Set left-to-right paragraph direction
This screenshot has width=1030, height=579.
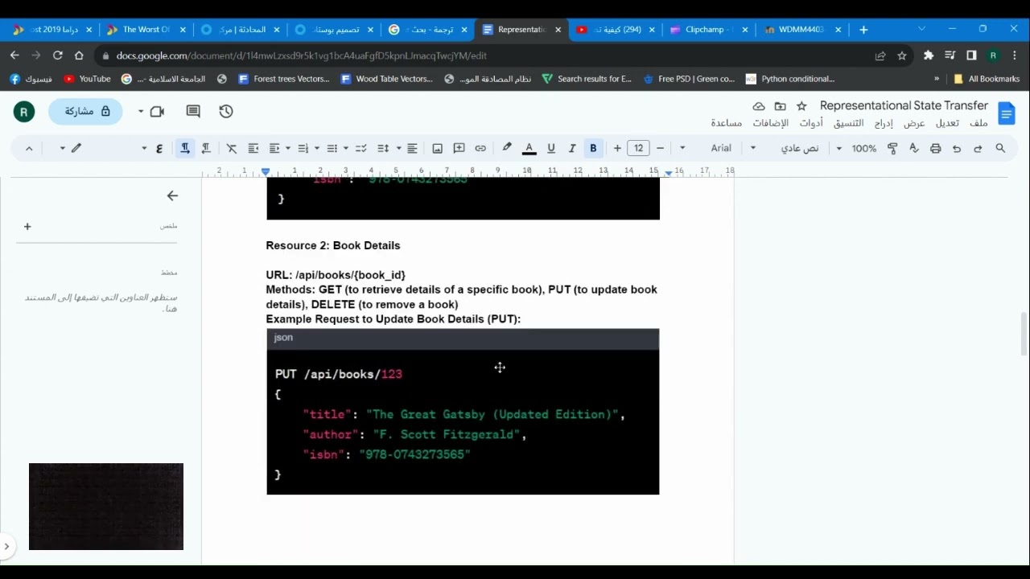pyautogui.click(x=185, y=148)
